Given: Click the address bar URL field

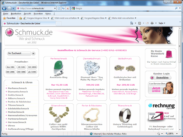Looking at the screenshot, I should (35, 8).
